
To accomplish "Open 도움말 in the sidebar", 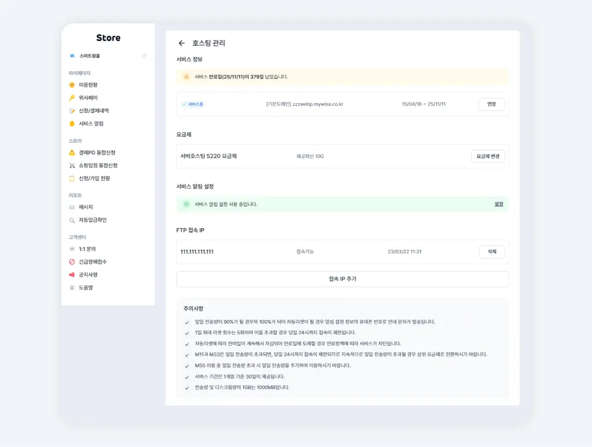I will pos(86,288).
